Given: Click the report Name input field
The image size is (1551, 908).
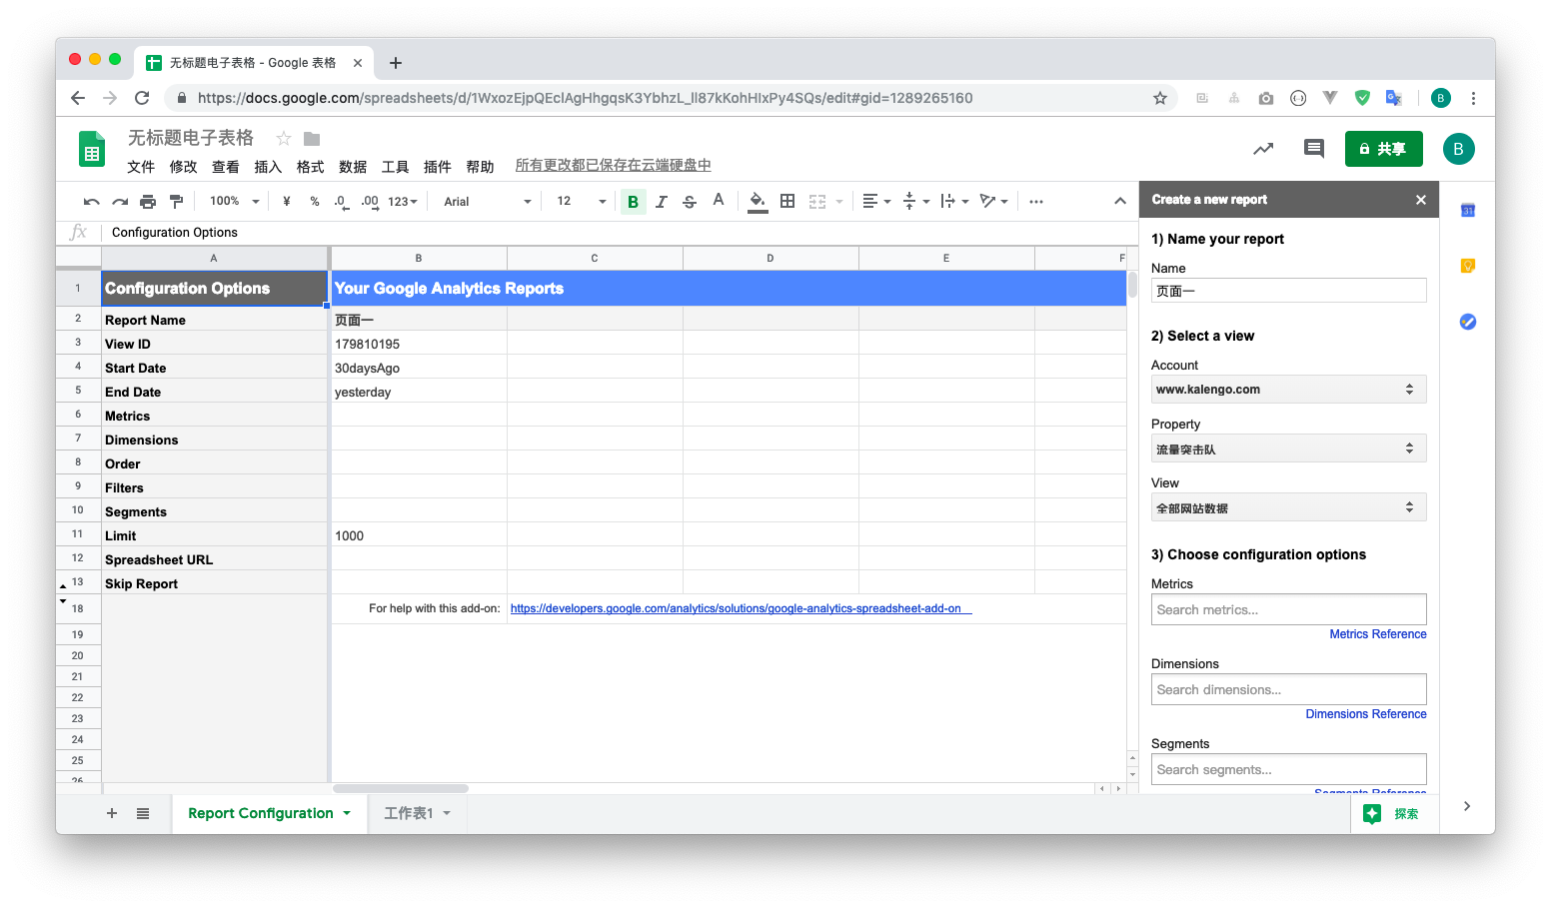Looking at the screenshot, I should 1288,291.
